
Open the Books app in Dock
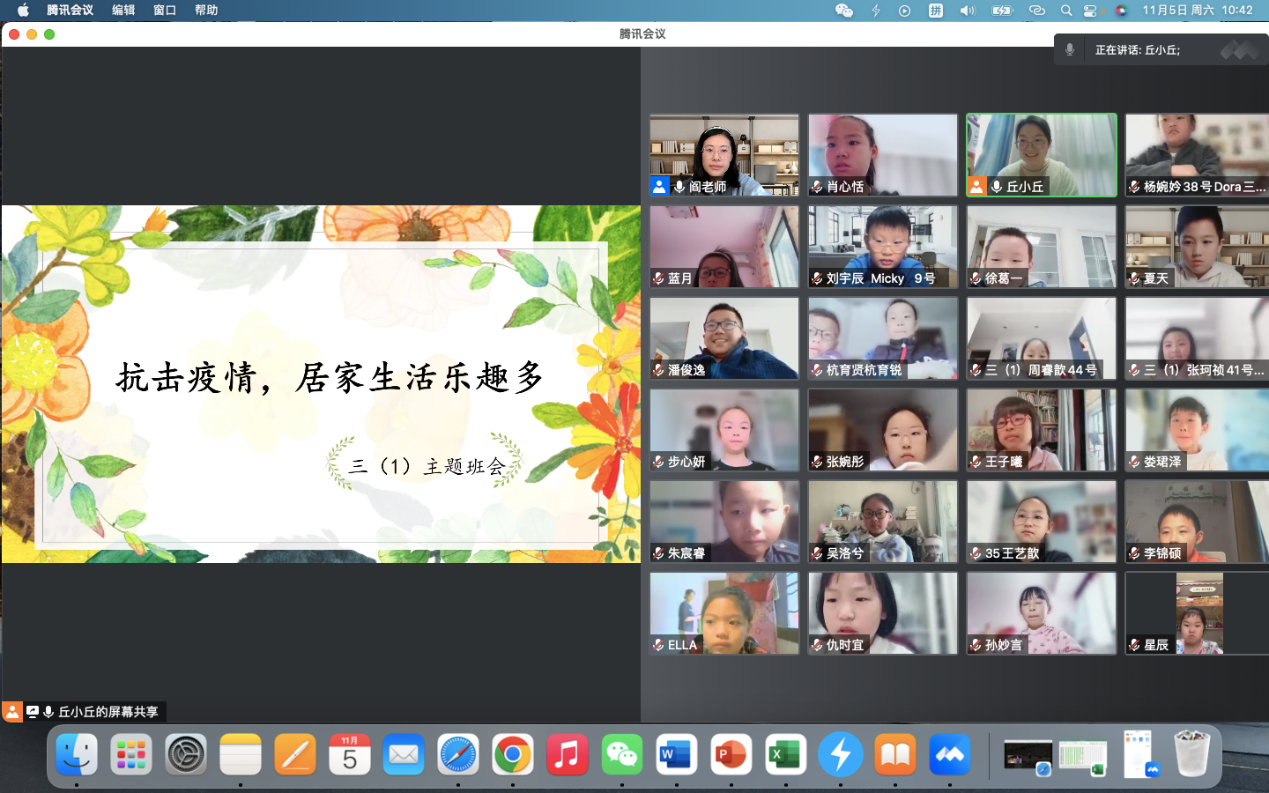pos(894,755)
